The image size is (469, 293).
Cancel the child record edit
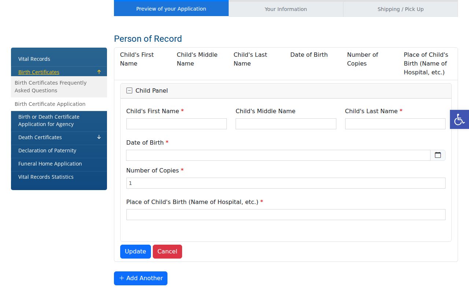click(x=167, y=252)
